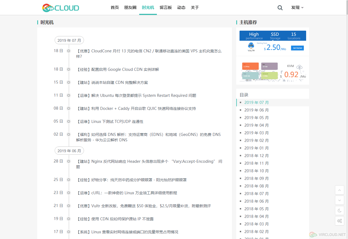Click the Get Started button in Vultr banner
The height and width of the screenshot is (239, 348).
point(297,48)
